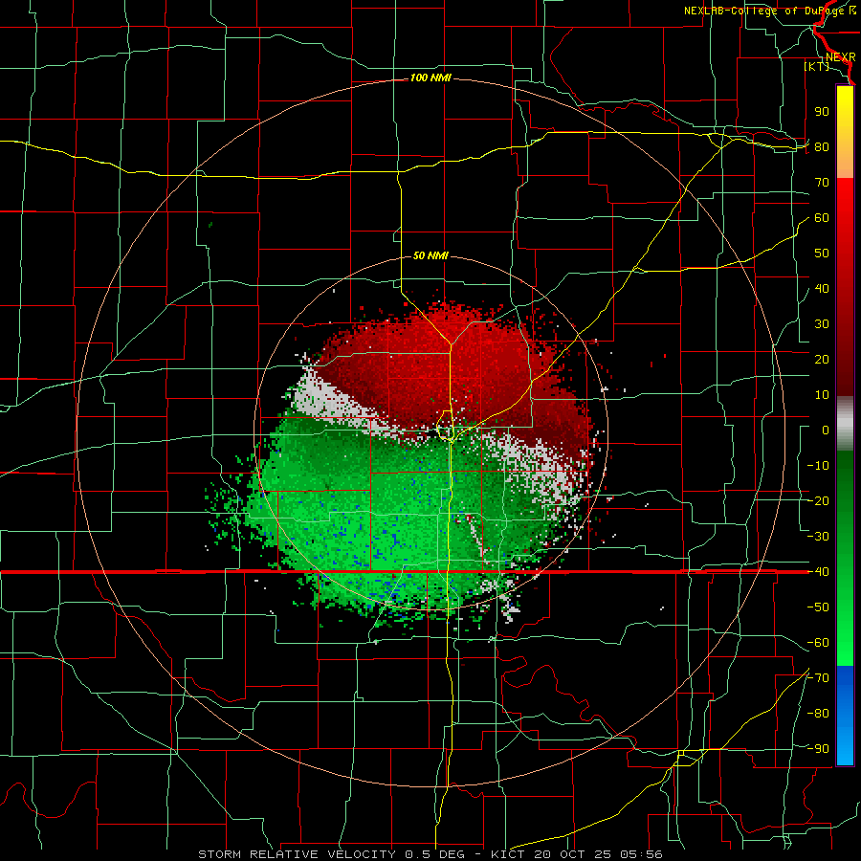Click the 20 value on the velocity scale
Screen dimensions: 861x861
tap(822, 360)
